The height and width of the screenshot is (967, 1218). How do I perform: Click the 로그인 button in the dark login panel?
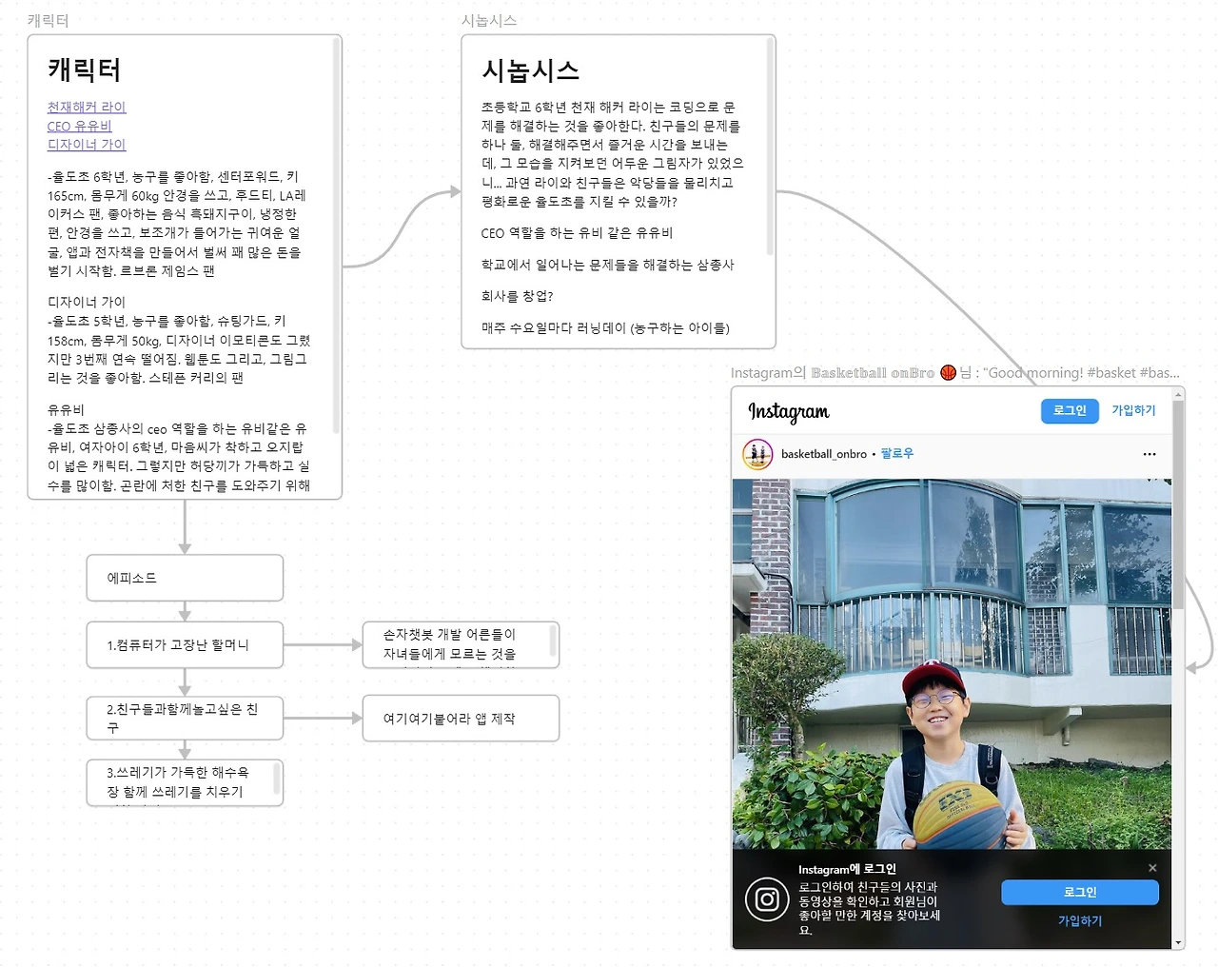coord(1079,892)
